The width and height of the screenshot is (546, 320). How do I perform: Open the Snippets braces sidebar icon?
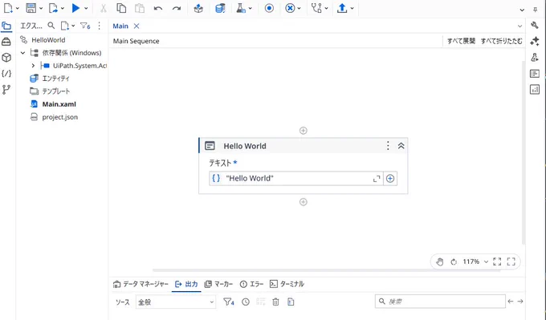coord(6,74)
